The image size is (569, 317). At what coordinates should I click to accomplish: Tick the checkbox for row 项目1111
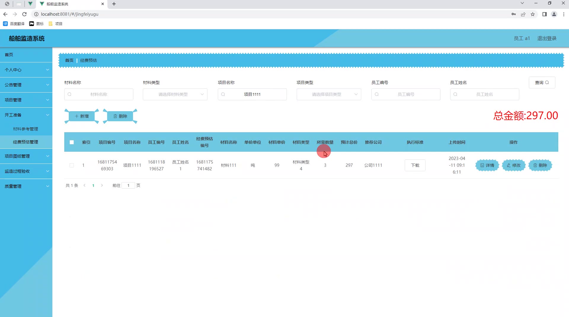point(72,165)
